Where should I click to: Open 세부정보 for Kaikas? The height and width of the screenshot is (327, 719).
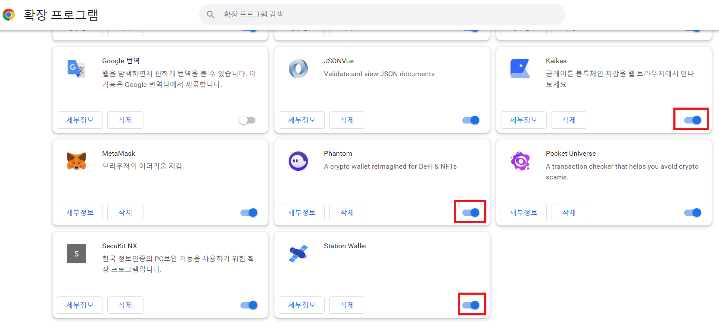(523, 120)
